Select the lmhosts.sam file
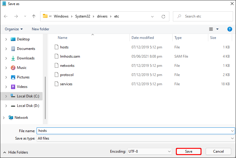This screenshot has width=236, height=158. 70,56
